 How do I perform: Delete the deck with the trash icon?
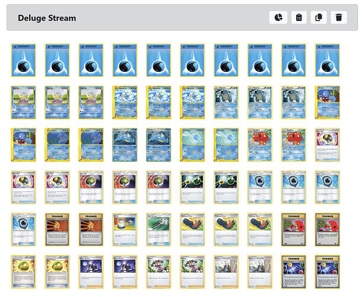339,17
